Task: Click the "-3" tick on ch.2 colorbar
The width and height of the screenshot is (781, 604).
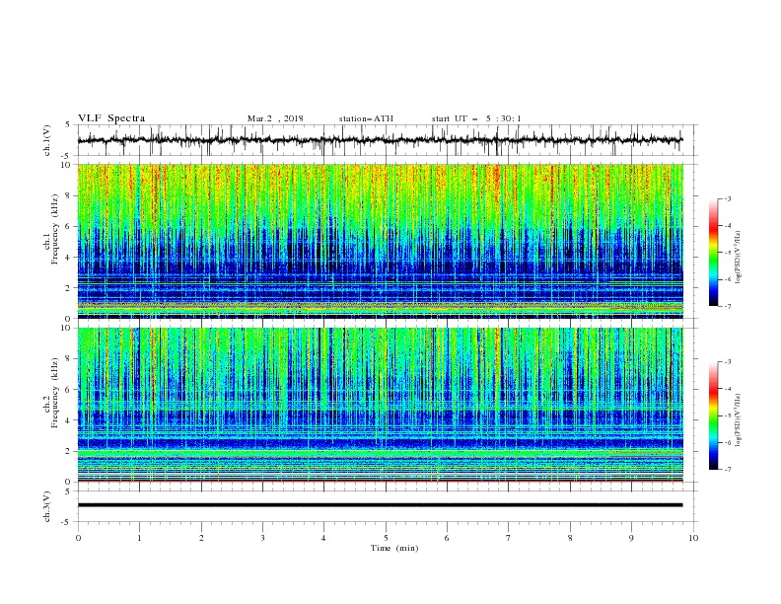Action: (x=728, y=362)
